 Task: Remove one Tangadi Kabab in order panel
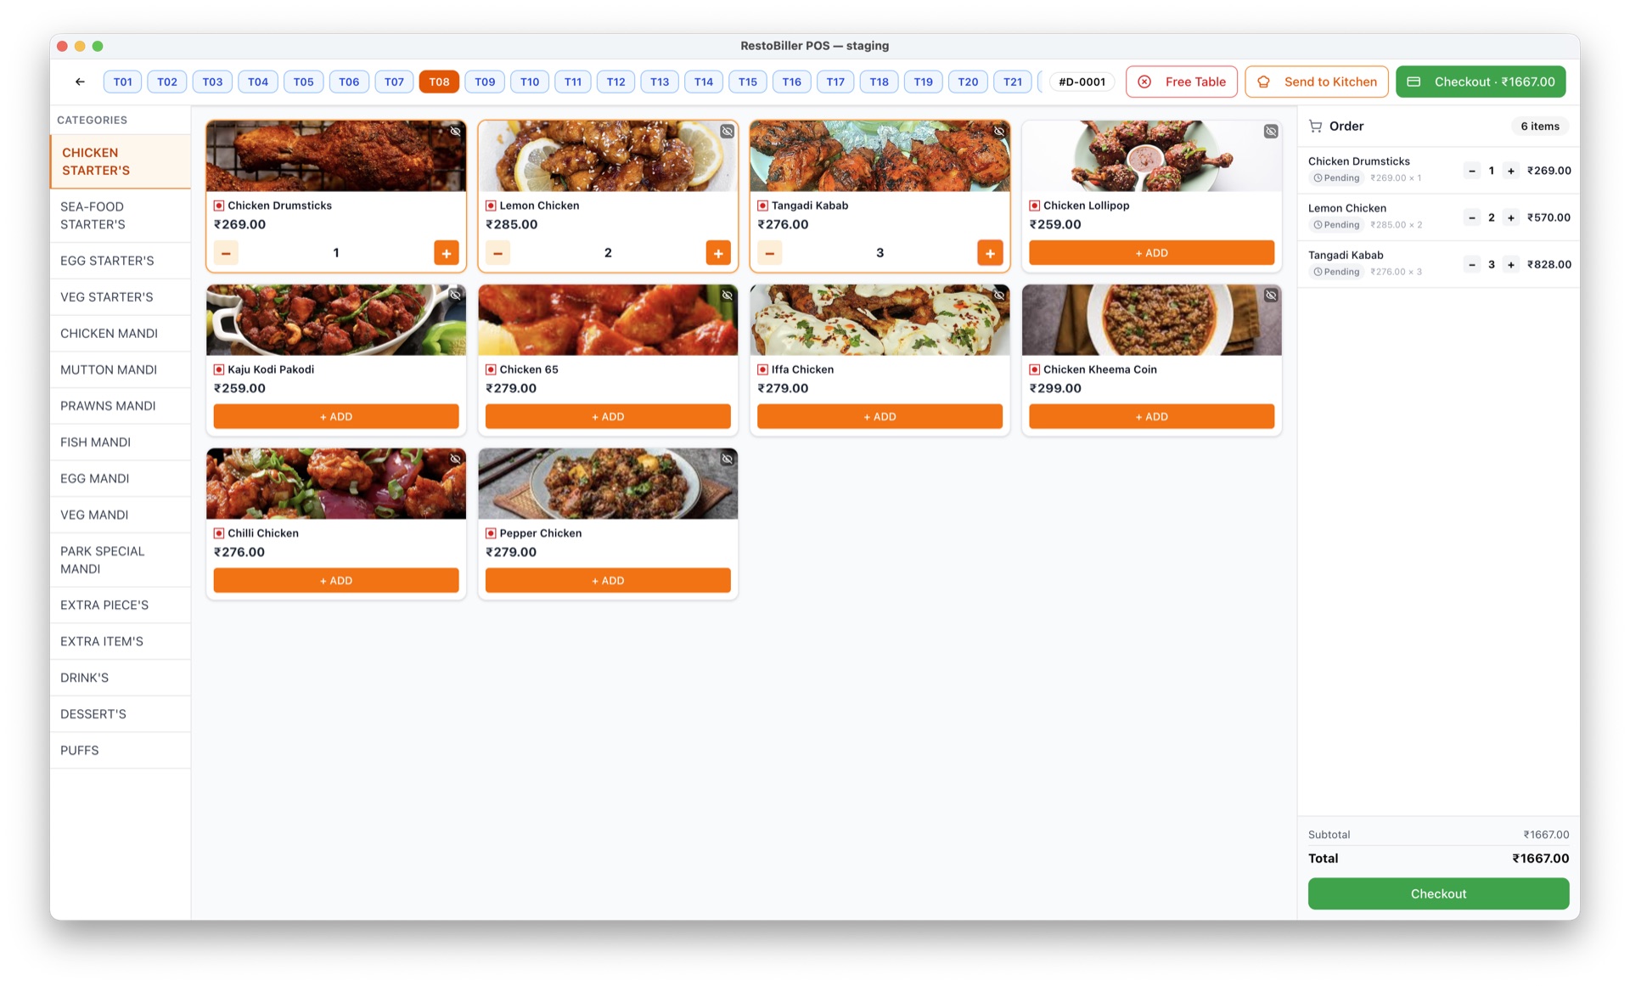1472,264
